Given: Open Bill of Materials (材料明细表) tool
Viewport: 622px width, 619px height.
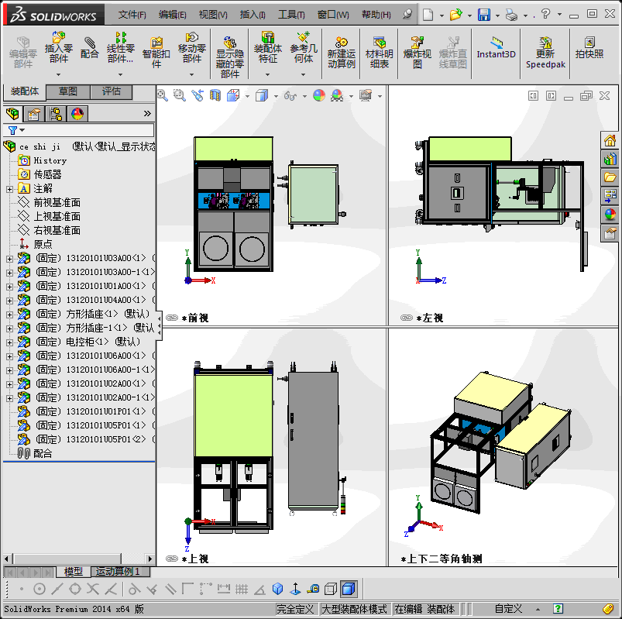Looking at the screenshot, I should click(380, 53).
